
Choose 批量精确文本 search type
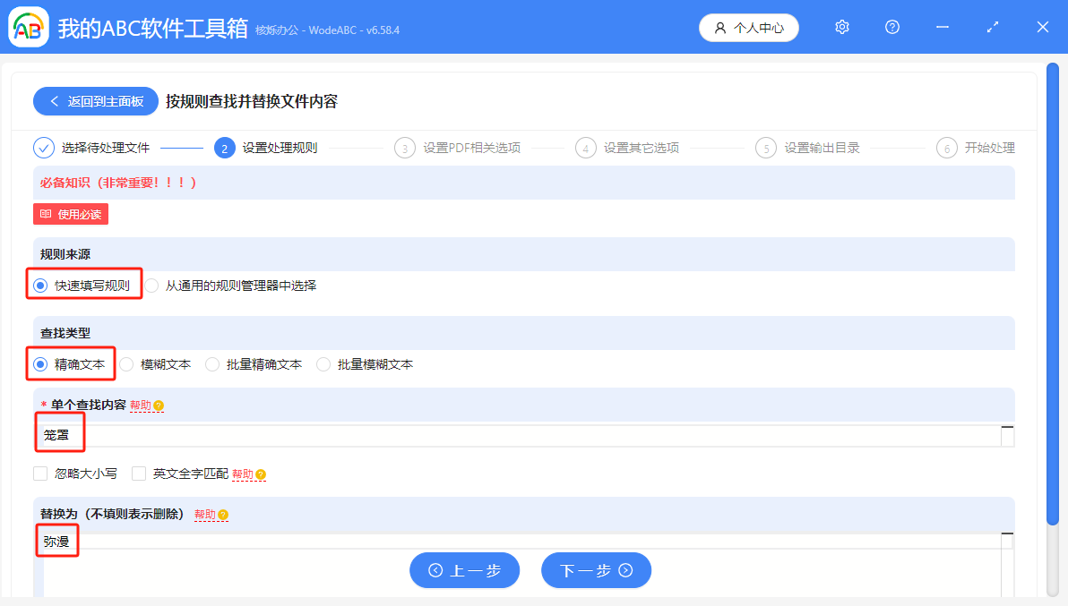click(212, 364)
